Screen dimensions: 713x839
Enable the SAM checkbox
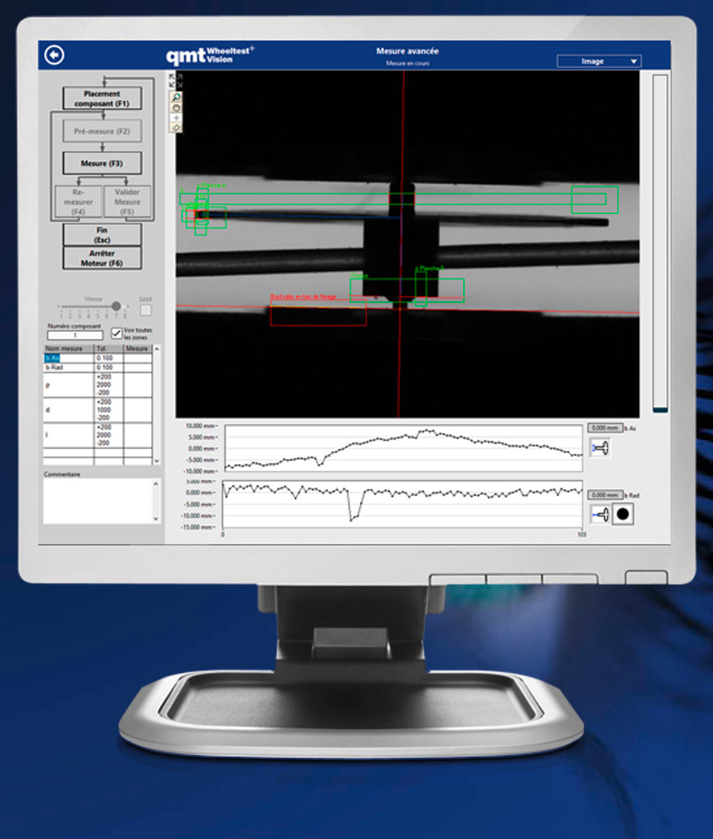tap(146, 309)
